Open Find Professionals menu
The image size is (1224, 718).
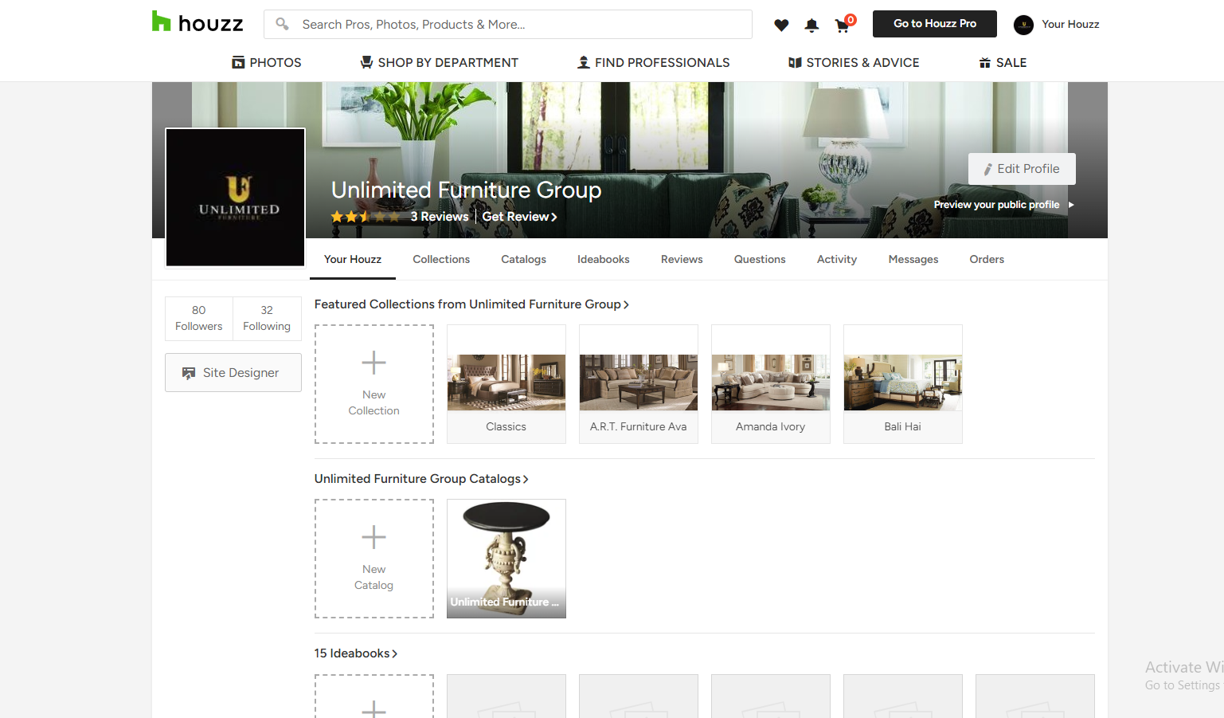(653, 62)
